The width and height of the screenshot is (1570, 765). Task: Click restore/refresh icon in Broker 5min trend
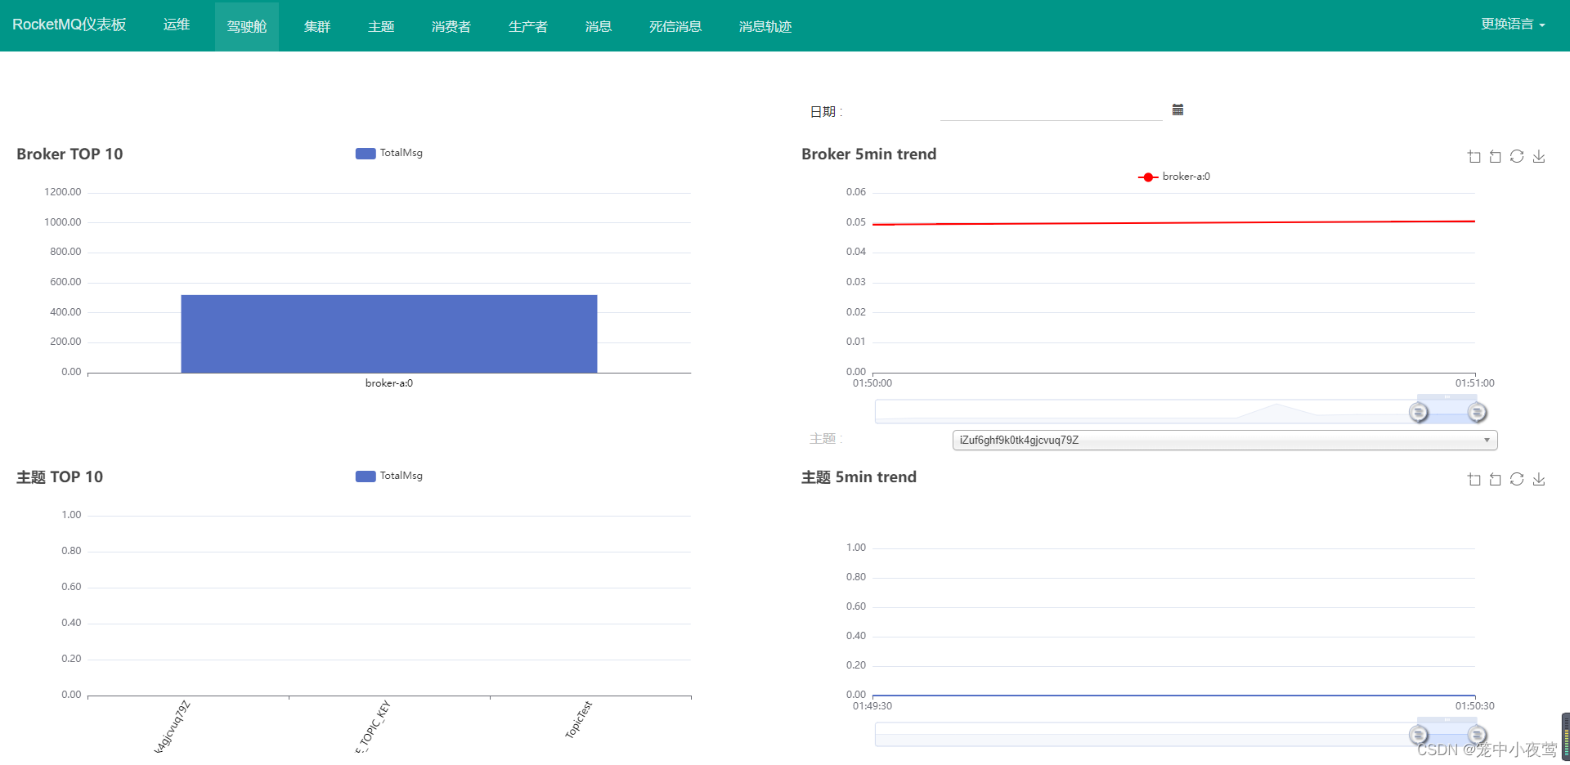coord(1517,156)
